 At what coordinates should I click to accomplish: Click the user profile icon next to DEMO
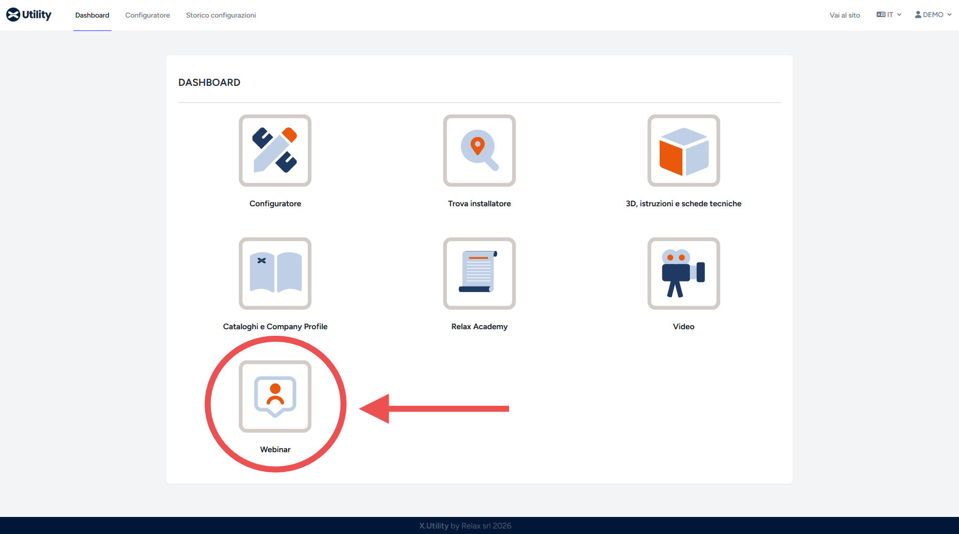[x=918, y=15]
